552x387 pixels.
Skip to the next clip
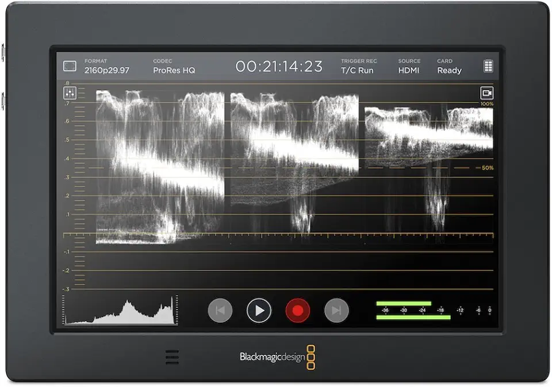[336, 311]
